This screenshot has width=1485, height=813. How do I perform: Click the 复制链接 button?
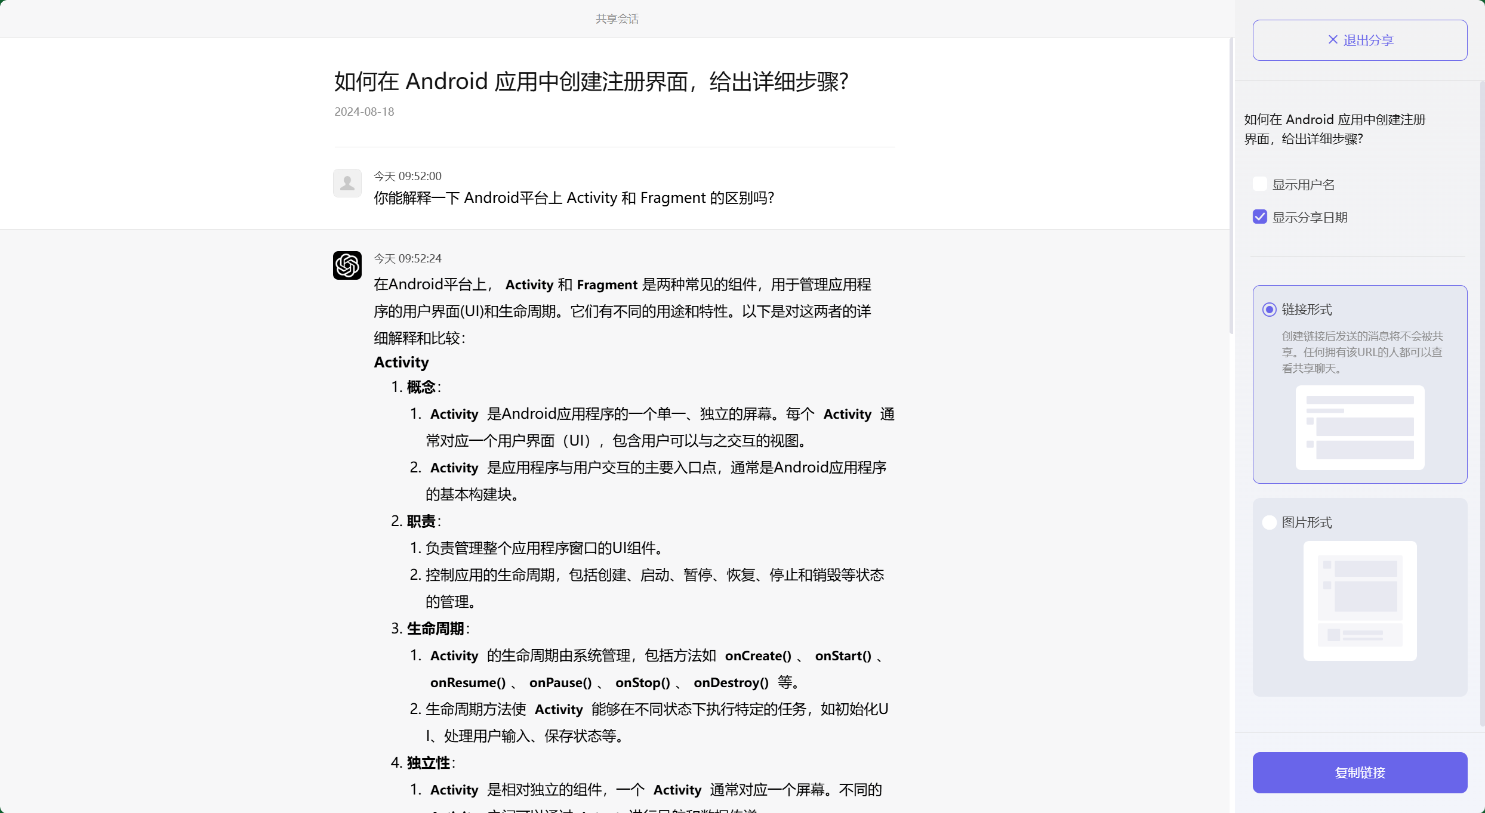click(x=1359, y=772)
